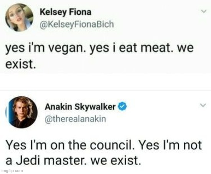This screenshot has height=174, width=211.
Task: Open the @therealanakin handle
Action: click(76, 119)
